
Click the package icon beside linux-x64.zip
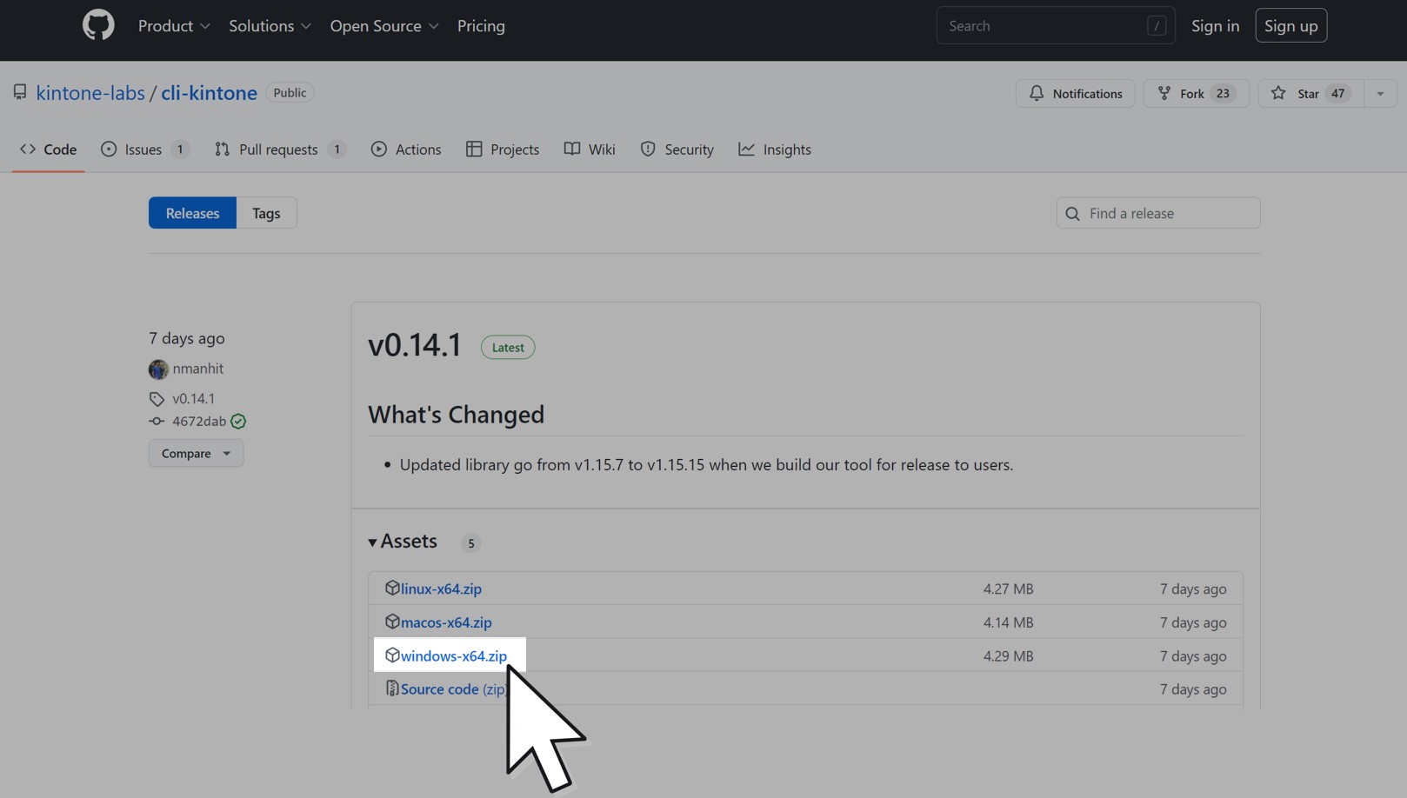392,588
